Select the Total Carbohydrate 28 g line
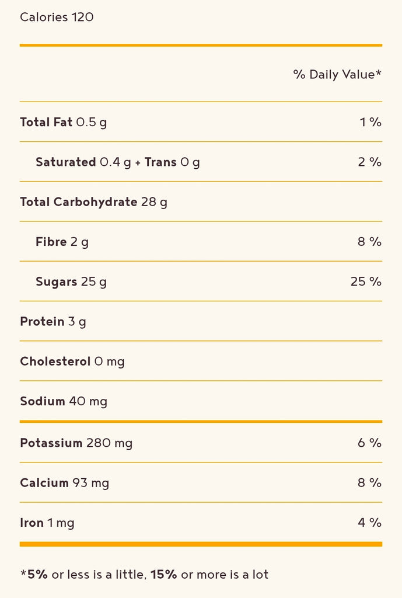The image size is (402, 598). tap(93, 202)
